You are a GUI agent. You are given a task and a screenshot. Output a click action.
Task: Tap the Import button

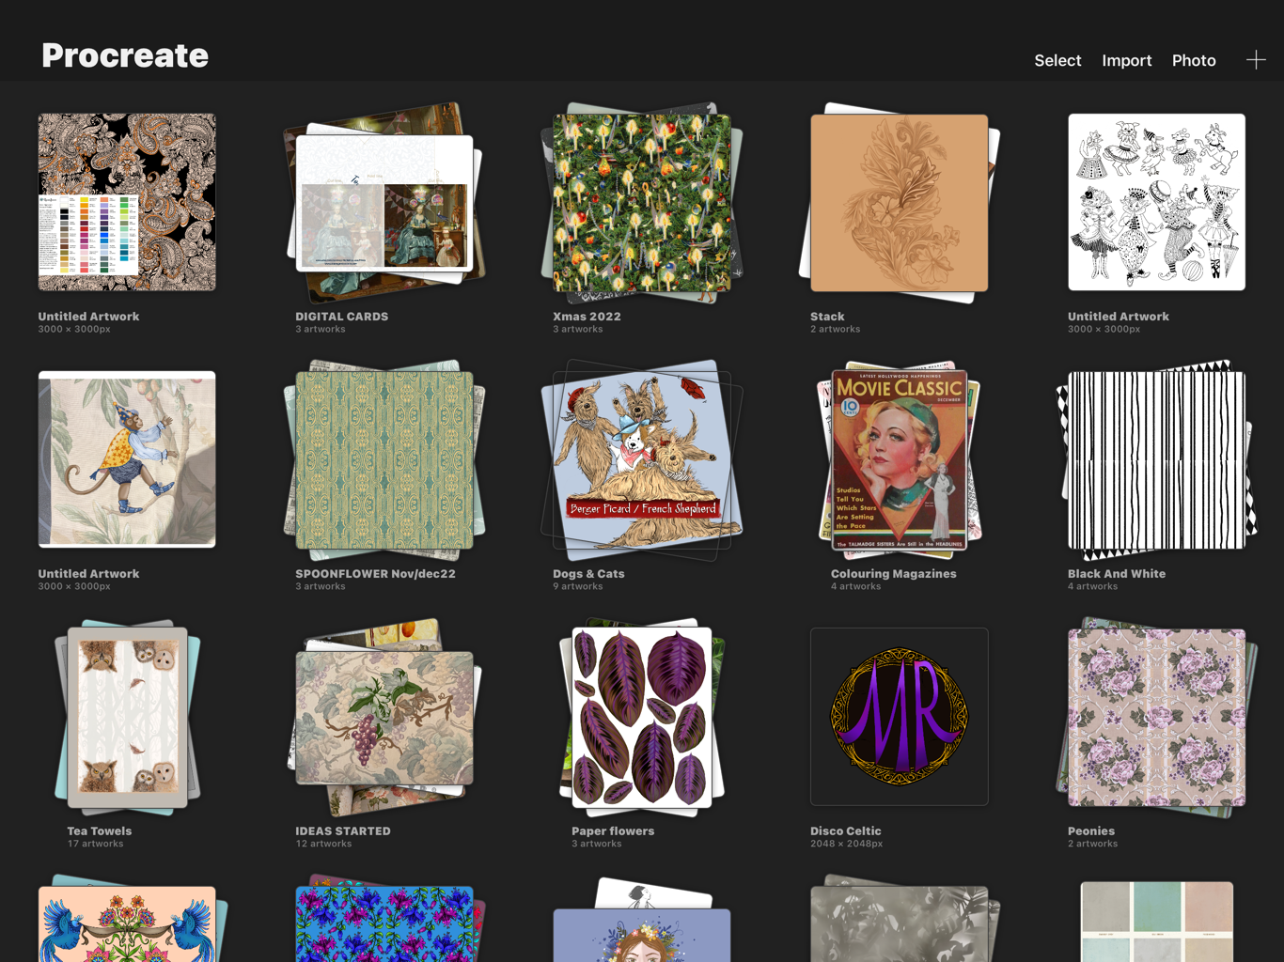click(x=1127, y=60)
